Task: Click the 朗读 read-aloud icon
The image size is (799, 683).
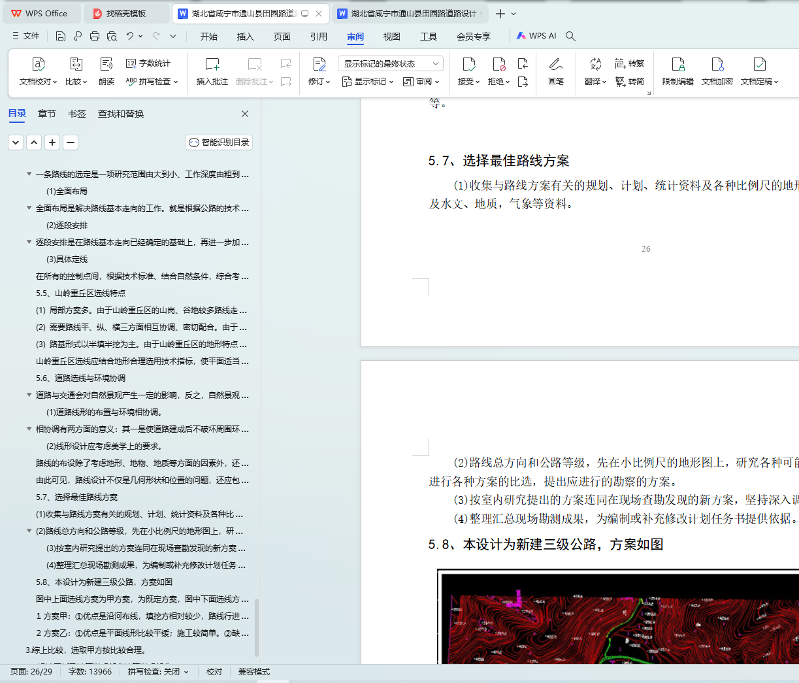Action: tap(106, 65)
